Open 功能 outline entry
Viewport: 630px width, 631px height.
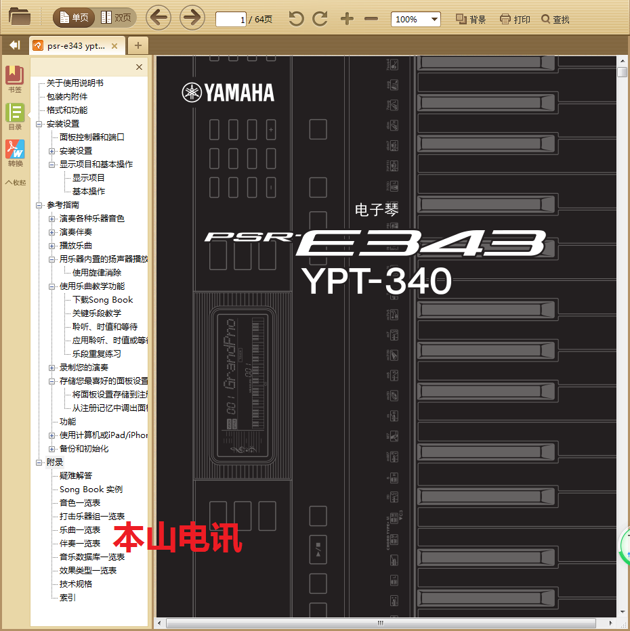pyautogui.click(x=68, y=422)
